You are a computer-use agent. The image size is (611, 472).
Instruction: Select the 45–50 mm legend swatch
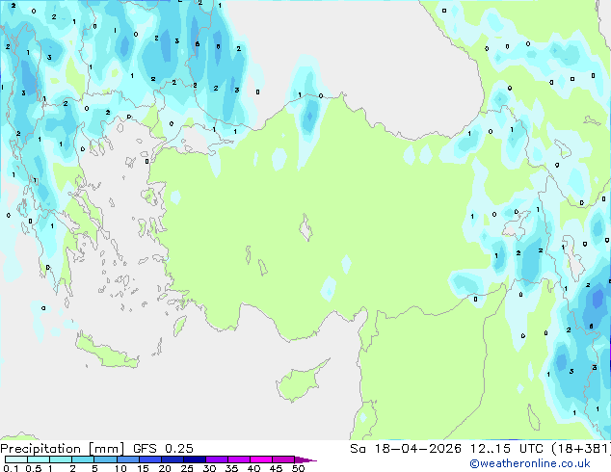[283, 459]
